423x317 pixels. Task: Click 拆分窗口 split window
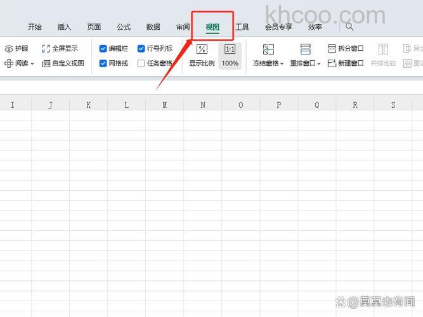click(346, 49)
